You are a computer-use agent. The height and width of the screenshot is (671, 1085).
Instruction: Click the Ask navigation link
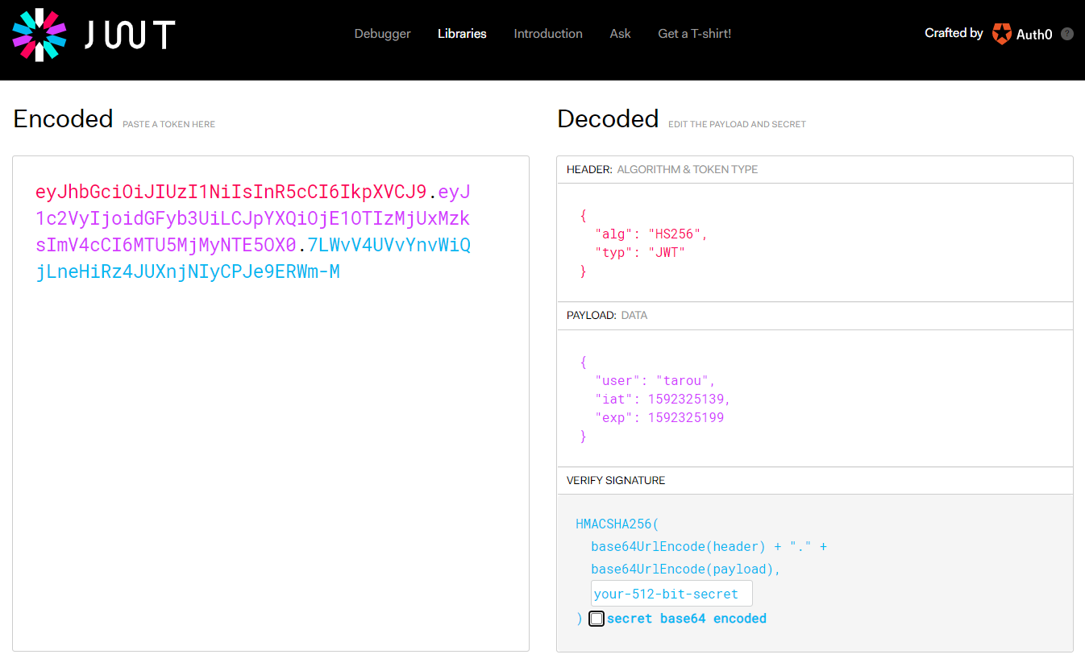(620, 34)
